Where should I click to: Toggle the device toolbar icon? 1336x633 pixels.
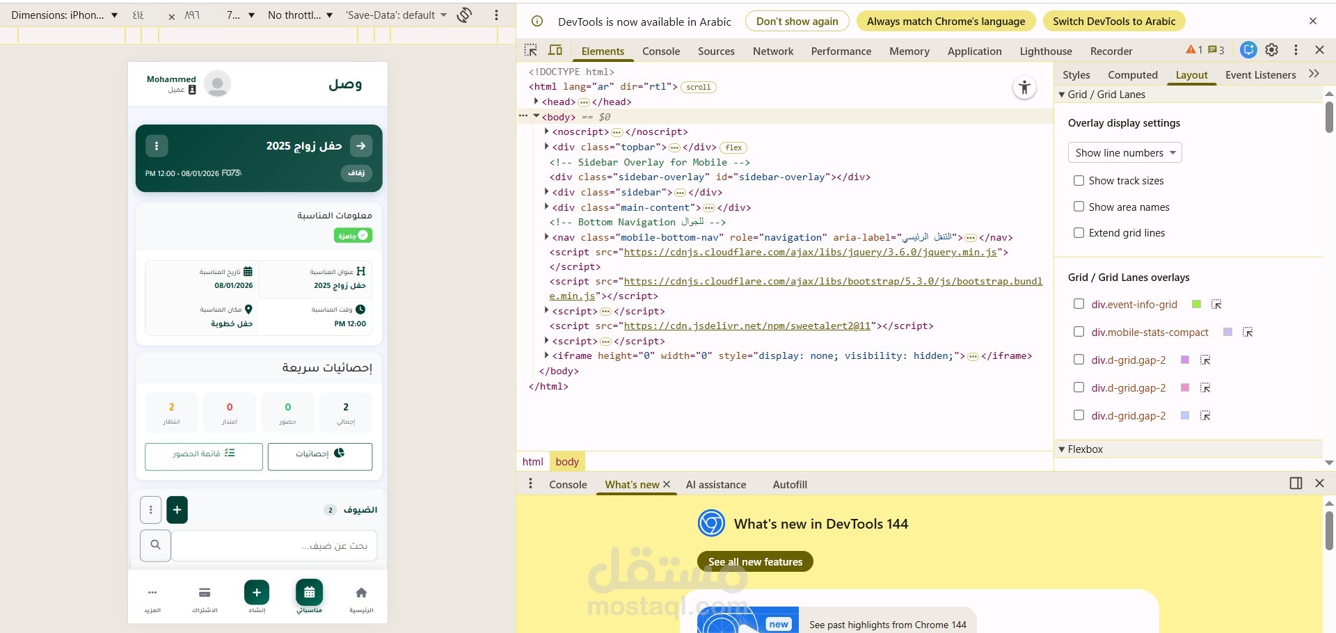click(555, 50)
